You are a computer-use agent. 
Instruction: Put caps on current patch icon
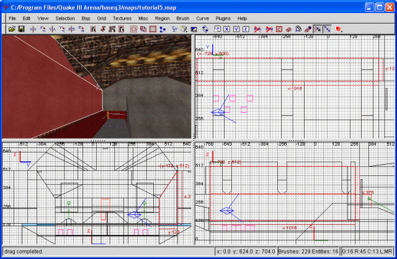coord(308,29)
